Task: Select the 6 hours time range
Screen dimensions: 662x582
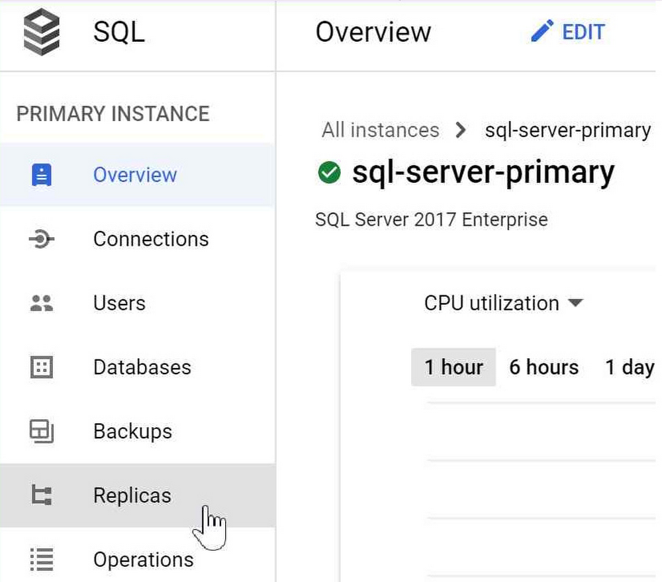Action: click(544, 367)
